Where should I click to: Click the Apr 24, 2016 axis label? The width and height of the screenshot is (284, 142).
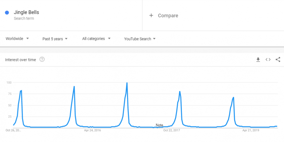[x=92, y=130]
